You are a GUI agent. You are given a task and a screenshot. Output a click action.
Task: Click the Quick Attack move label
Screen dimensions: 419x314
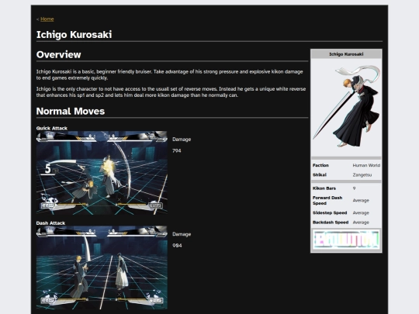51,128
